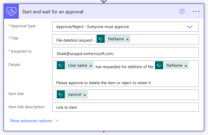This screenshot has width=208, height=135.
Task: Click the Approvals action icon in header
Action: [11, 11]
